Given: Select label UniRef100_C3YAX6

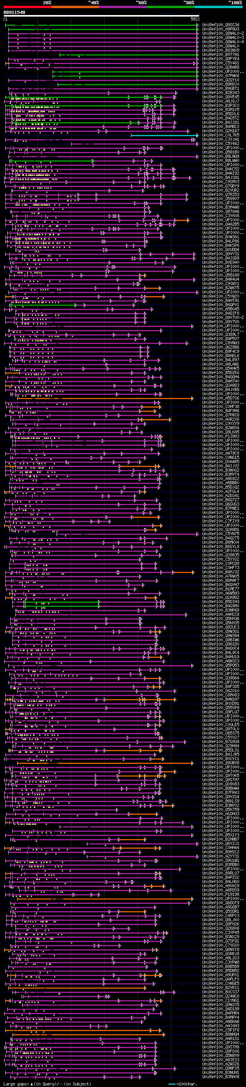Looking at the screenshot, I should click(220, 216).
